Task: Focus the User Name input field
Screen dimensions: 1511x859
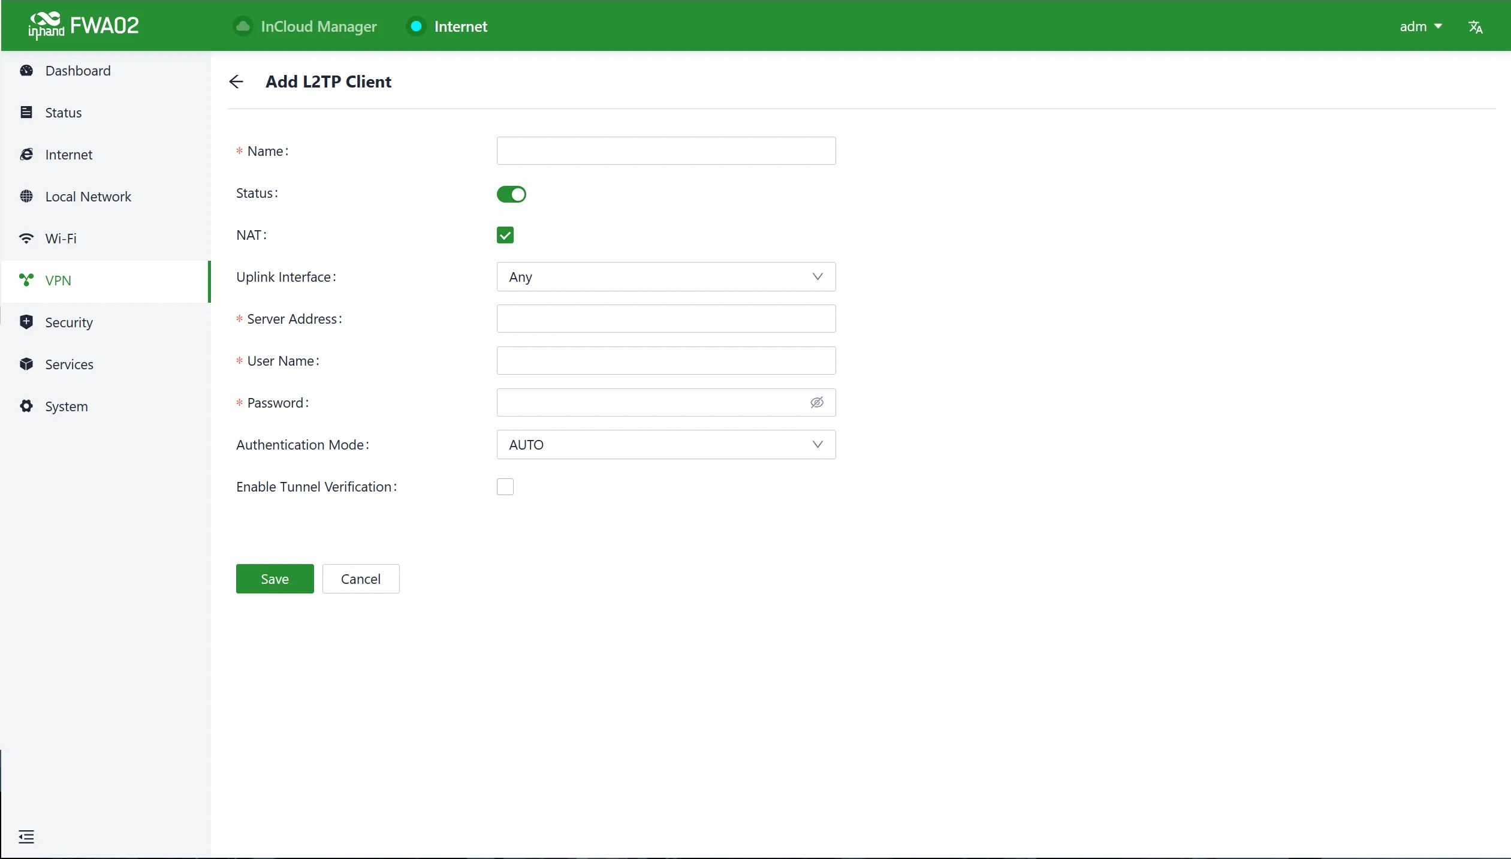Action: [666, 361]
